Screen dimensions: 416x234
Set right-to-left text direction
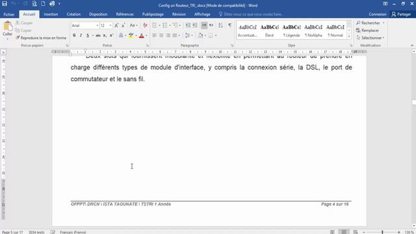click(x=211, y=25)
